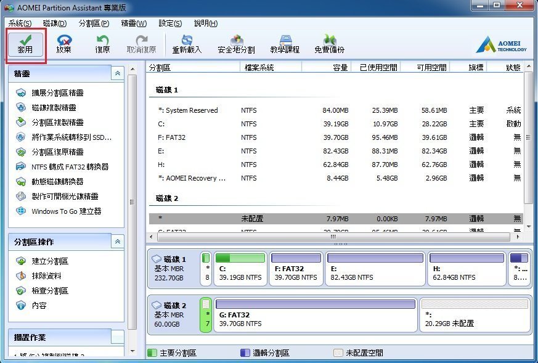Sort by 已使用空間 column header
The height and width of the screenshot is (363, 538).
(x=376, y=68)
